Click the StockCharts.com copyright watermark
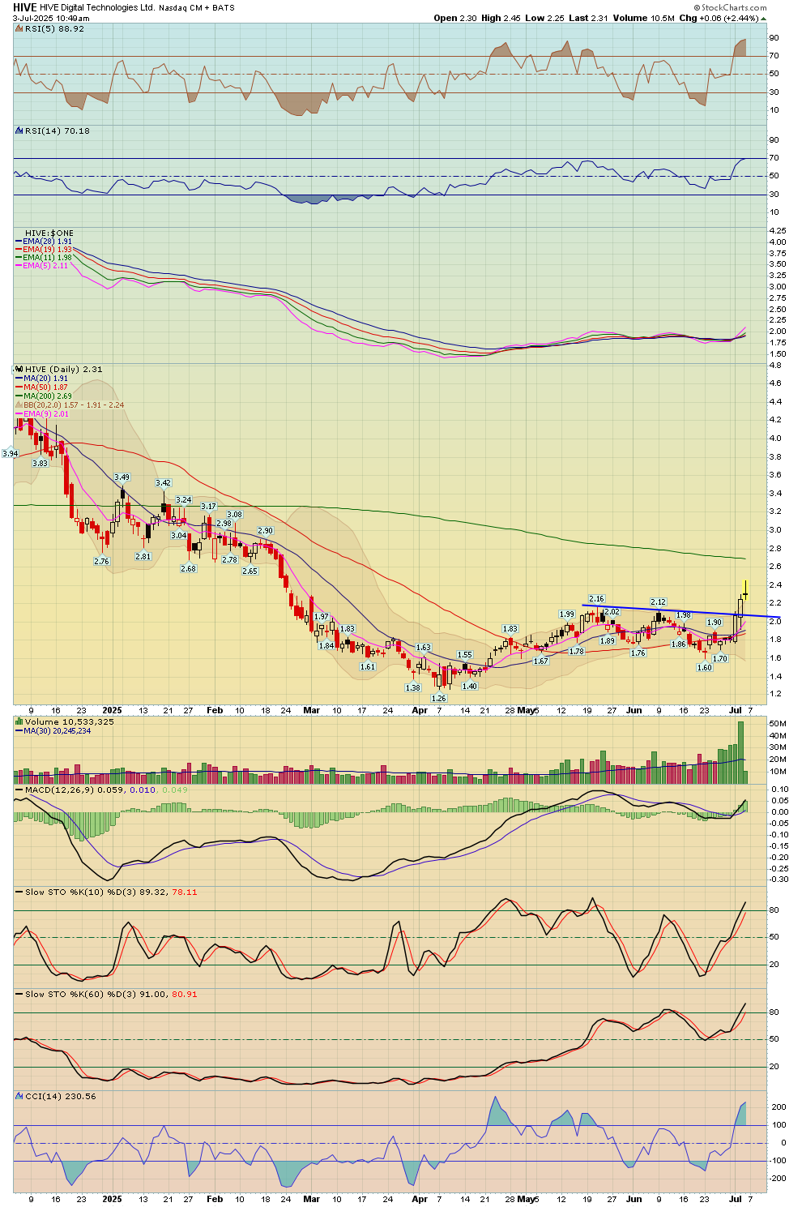 [732, 7]
